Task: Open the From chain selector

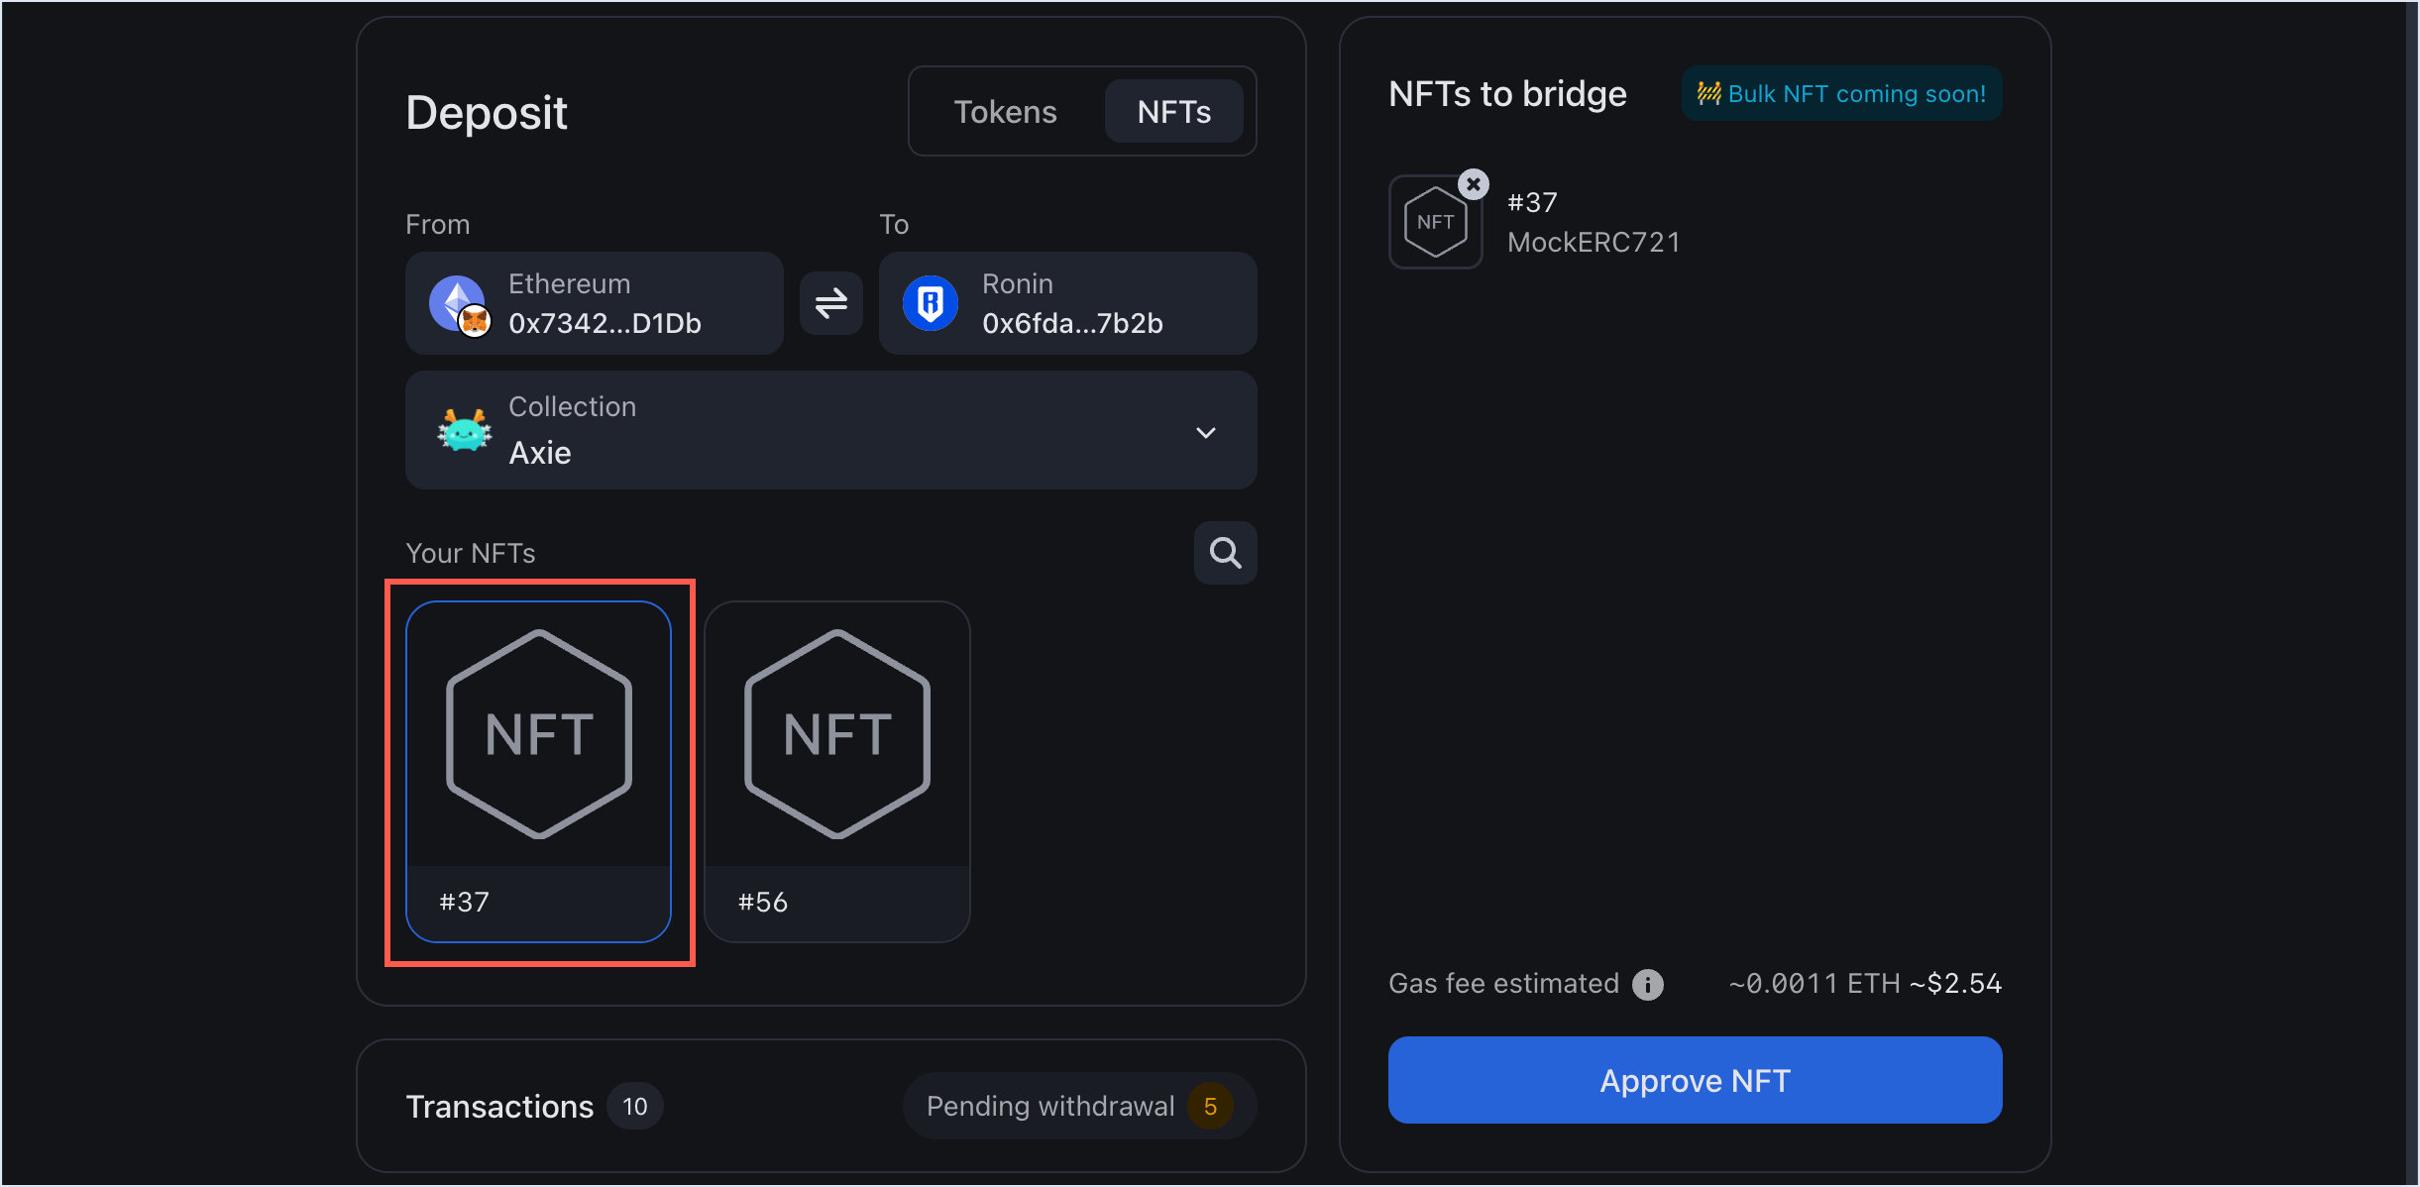Action: coord(593,303)
